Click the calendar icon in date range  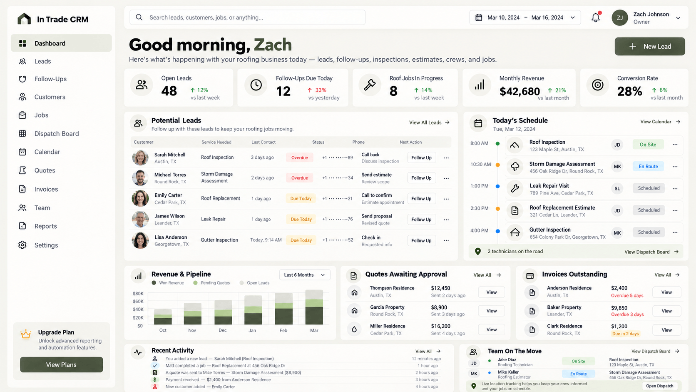pyautogui.click(x=479, y=17)
